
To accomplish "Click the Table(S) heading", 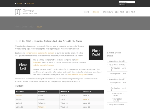I will coord(20,86).
